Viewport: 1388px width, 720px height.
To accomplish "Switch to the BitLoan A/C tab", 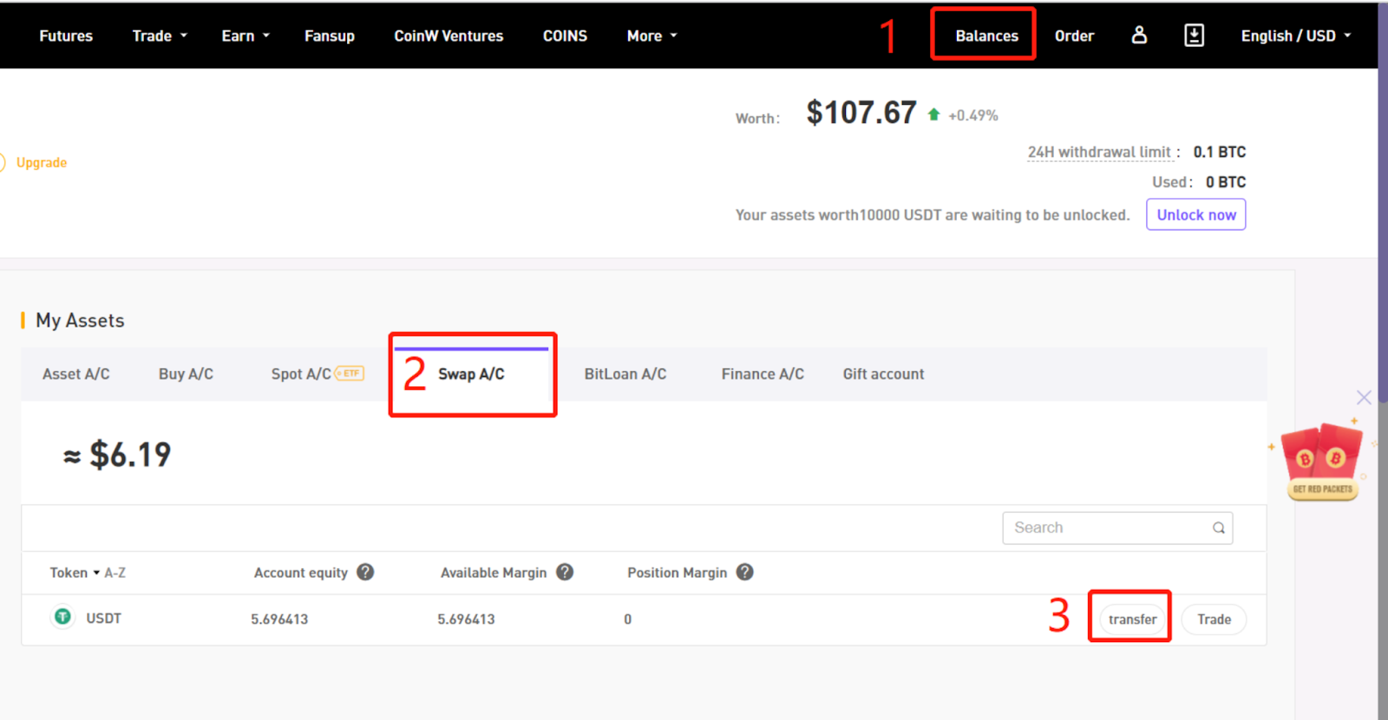I will point(625,374).
